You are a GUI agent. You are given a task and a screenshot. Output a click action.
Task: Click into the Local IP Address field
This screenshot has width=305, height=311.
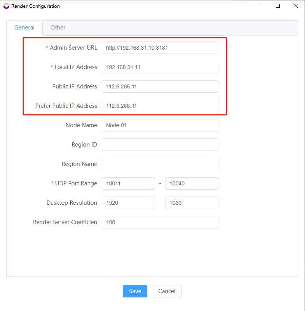click(160, 67)
